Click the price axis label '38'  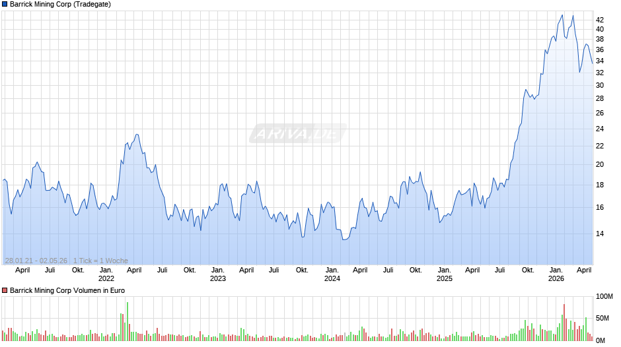600,39
